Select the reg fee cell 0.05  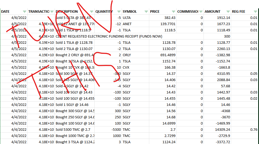(x=245, y=74)
